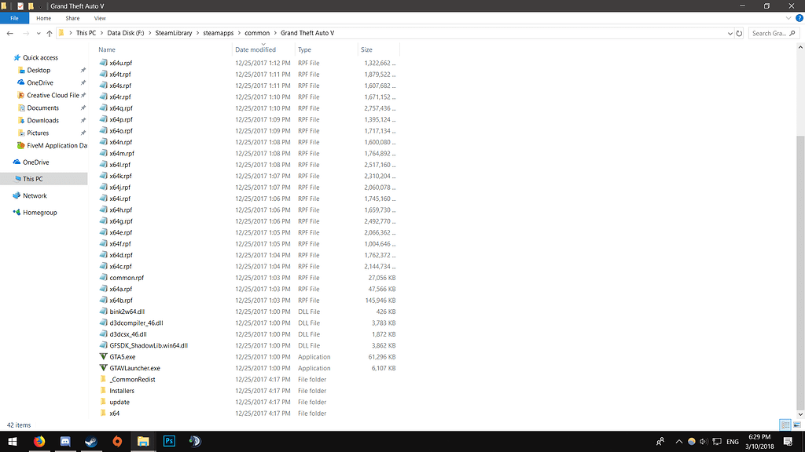Open the File ribbon tab
Screen dimensions: 805x452
pos(14,18)
